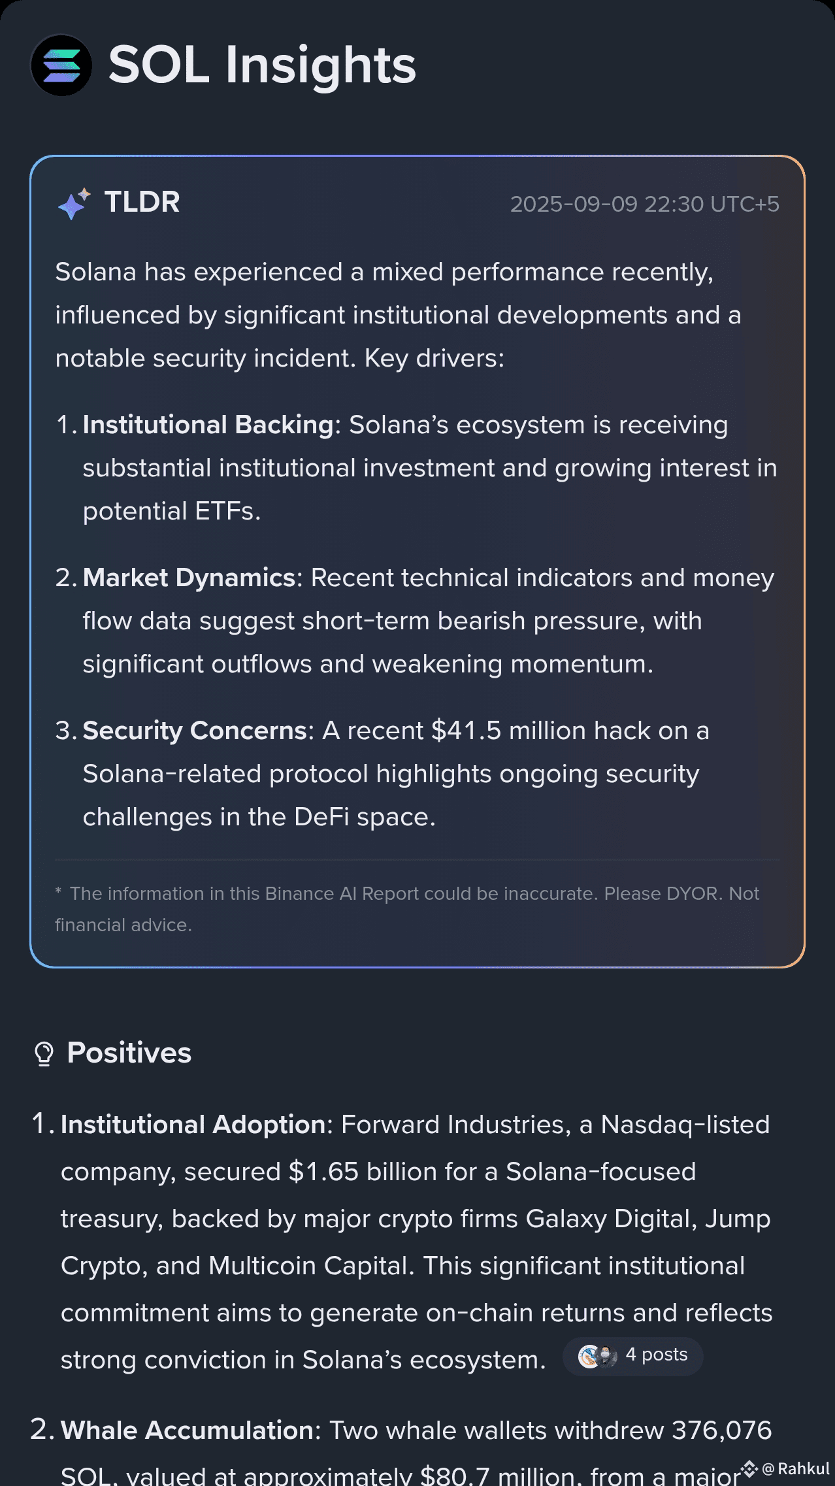This screenshot has width=835, height=1486.
Task: Click the Solana logo icon
Action: click(61, 65)
